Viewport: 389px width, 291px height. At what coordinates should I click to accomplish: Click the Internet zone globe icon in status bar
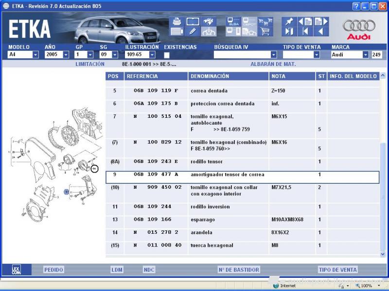click(276, 286)
